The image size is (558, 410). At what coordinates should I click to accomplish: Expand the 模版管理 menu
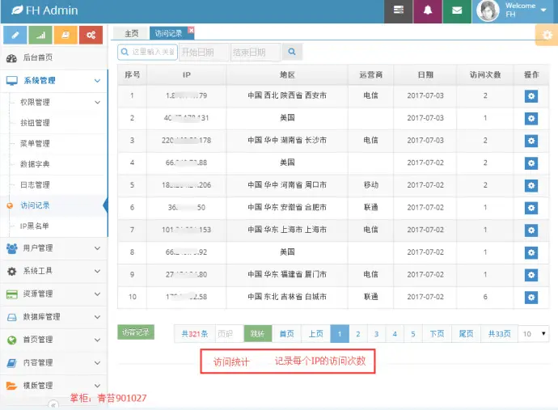pyautogui.click(x=53, y=386)
